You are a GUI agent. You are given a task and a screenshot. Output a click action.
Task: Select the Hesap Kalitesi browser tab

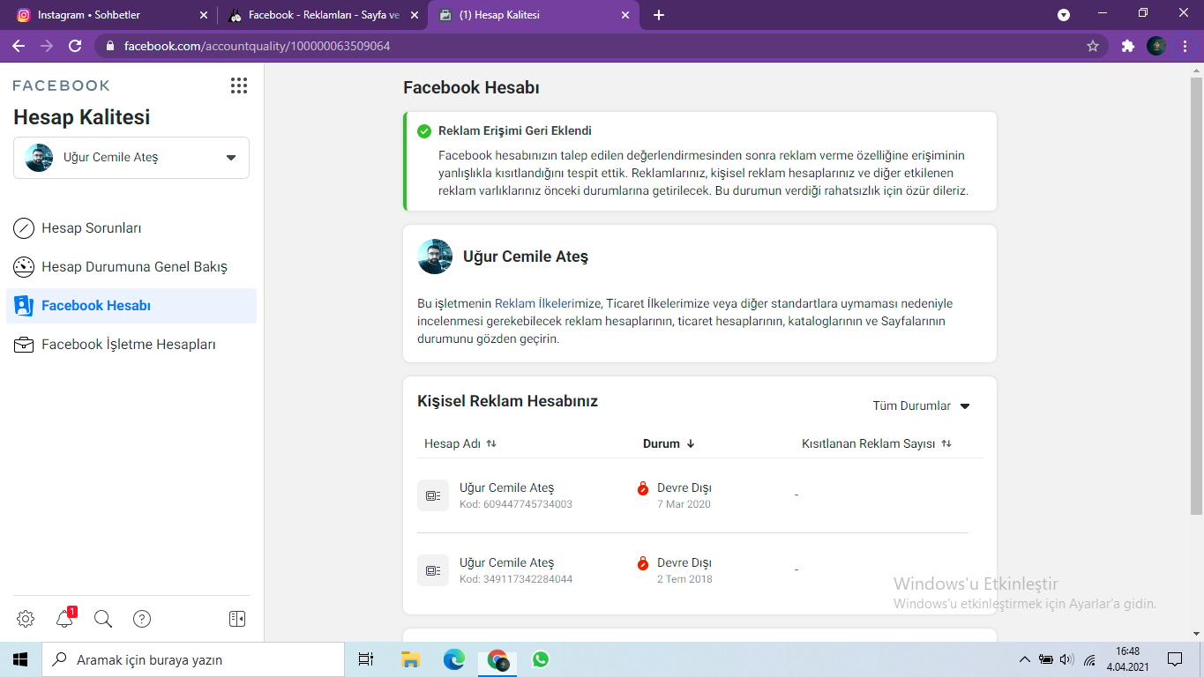click(533, 15)
